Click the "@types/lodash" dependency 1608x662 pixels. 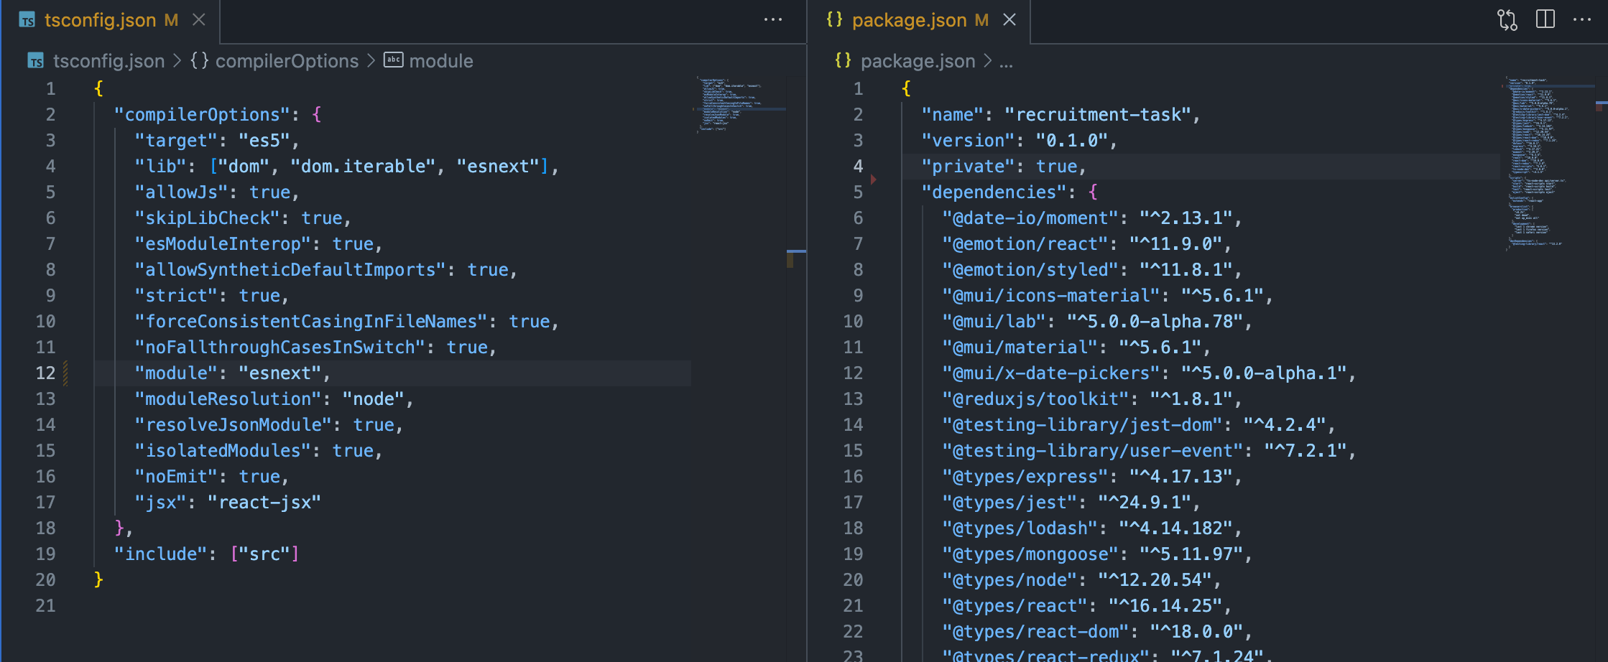click(x=1020, y=528)
